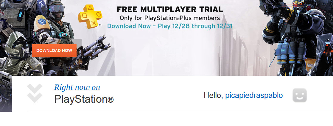Expand the double chevron down icon
The height and width of the screenshot is (126, 333).
[35, 93]
